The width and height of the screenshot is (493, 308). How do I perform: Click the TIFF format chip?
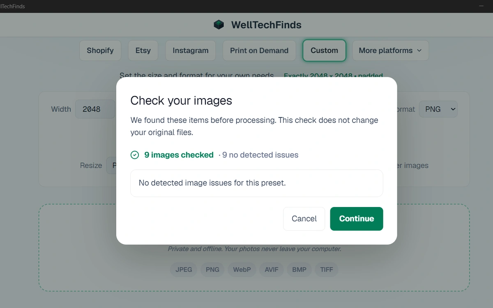[327, 270]
